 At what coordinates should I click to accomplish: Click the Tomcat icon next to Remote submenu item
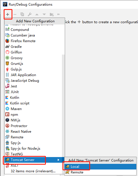(67, 172)
